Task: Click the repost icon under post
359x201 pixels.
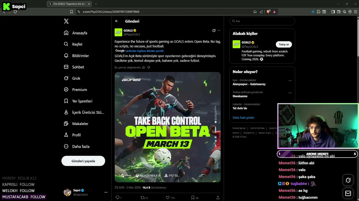Action: coord(142,197)
